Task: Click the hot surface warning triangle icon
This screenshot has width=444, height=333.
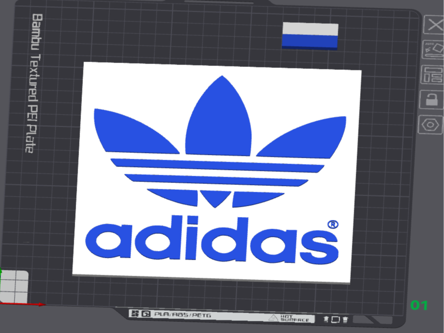Action: point(273,317)
